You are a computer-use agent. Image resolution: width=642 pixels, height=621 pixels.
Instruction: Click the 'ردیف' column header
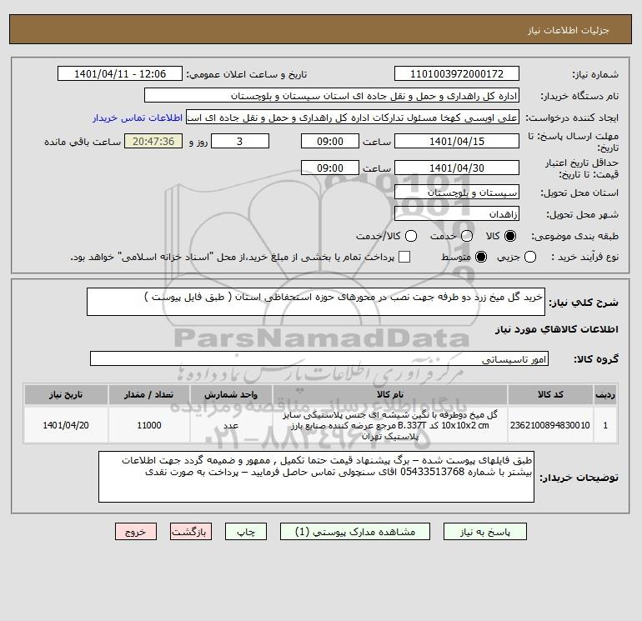605,394
